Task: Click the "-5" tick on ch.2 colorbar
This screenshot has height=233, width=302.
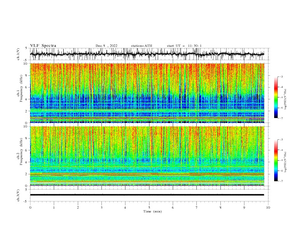Action: pos(281,160)
